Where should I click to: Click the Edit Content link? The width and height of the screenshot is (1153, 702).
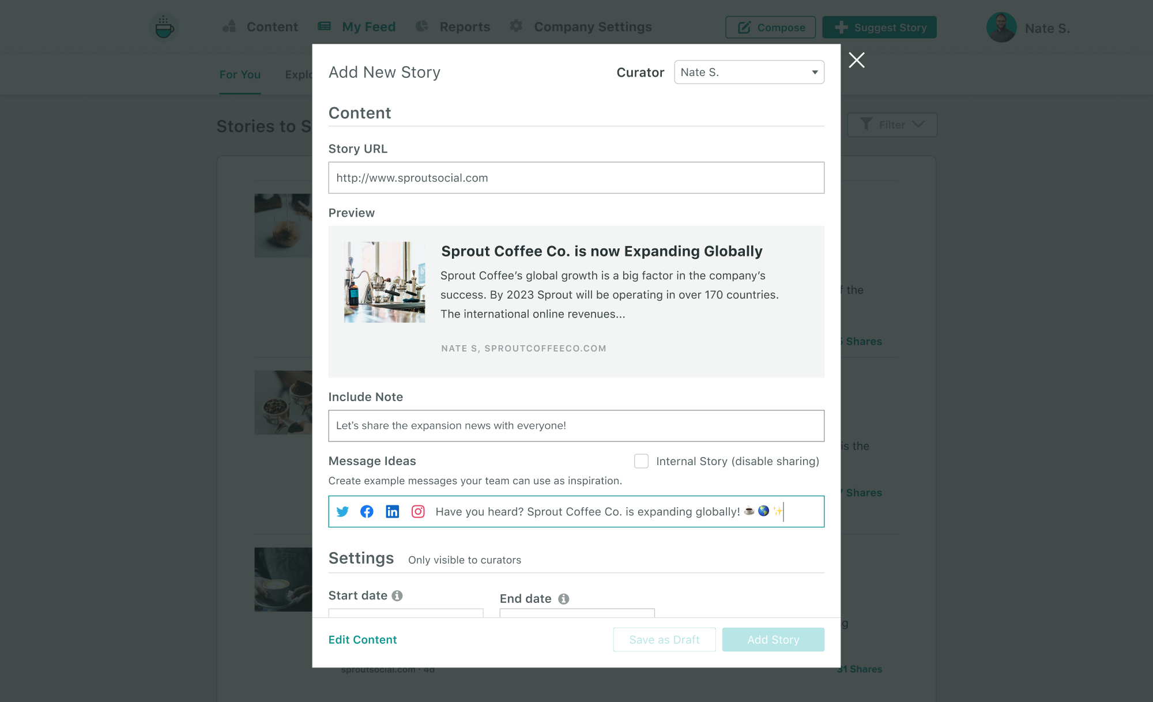[363, 639]
